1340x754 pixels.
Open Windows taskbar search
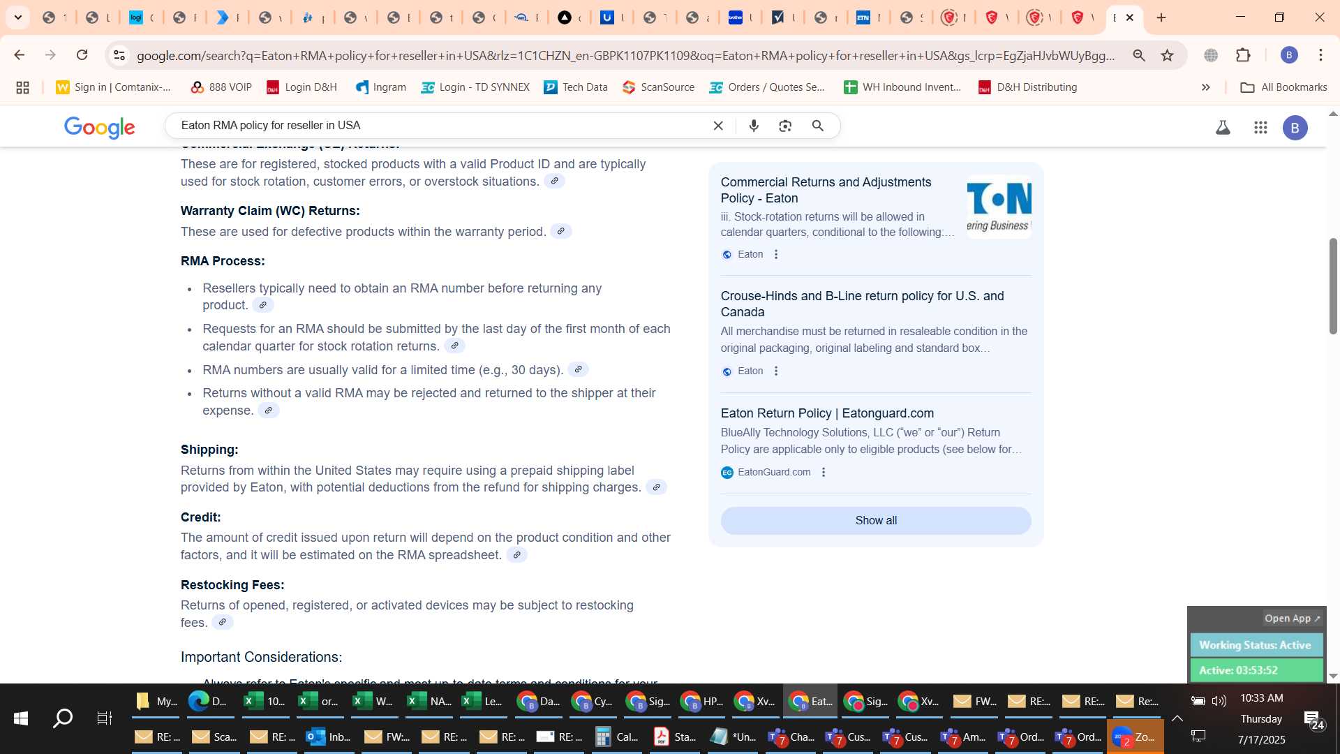[x=63, y=718]
